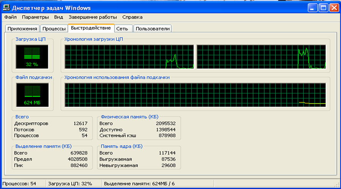Viewport: 341px width, 189px height.
Task: Switch to the Приложения tab
Action: point(22,29)
